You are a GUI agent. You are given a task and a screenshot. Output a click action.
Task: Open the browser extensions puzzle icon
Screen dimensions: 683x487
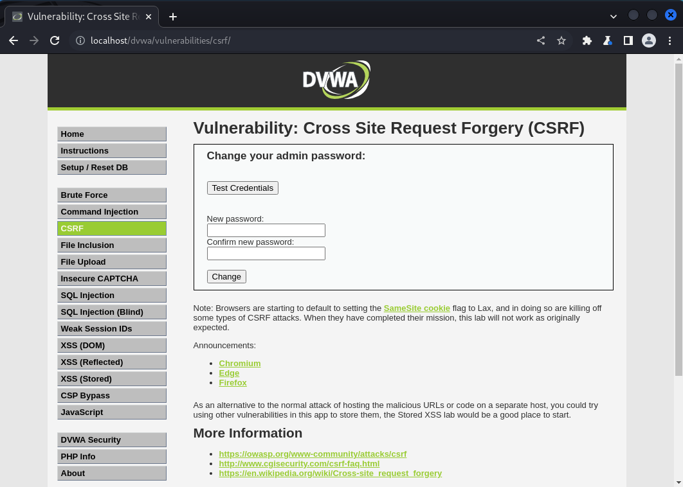coord(587,40)
